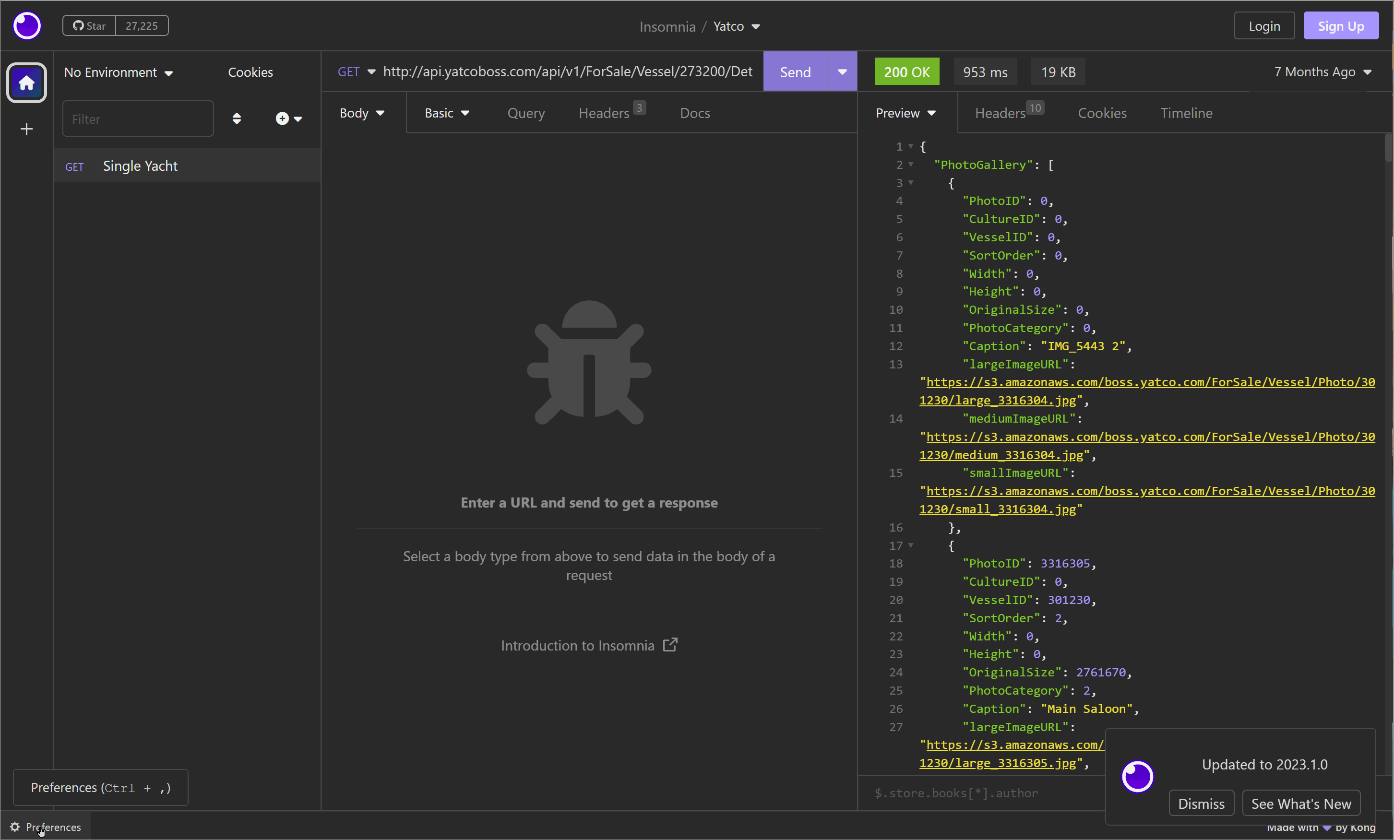Click the plus icon below the home icon
The image size is (1394, 840).
(x=26, y=129)
